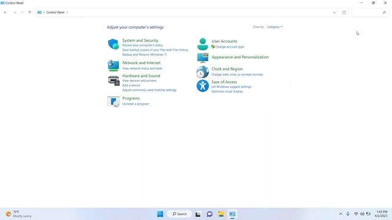This screenshot has width=392, height=220.
Task: Open the Programs link
Action: pos(131,98)
